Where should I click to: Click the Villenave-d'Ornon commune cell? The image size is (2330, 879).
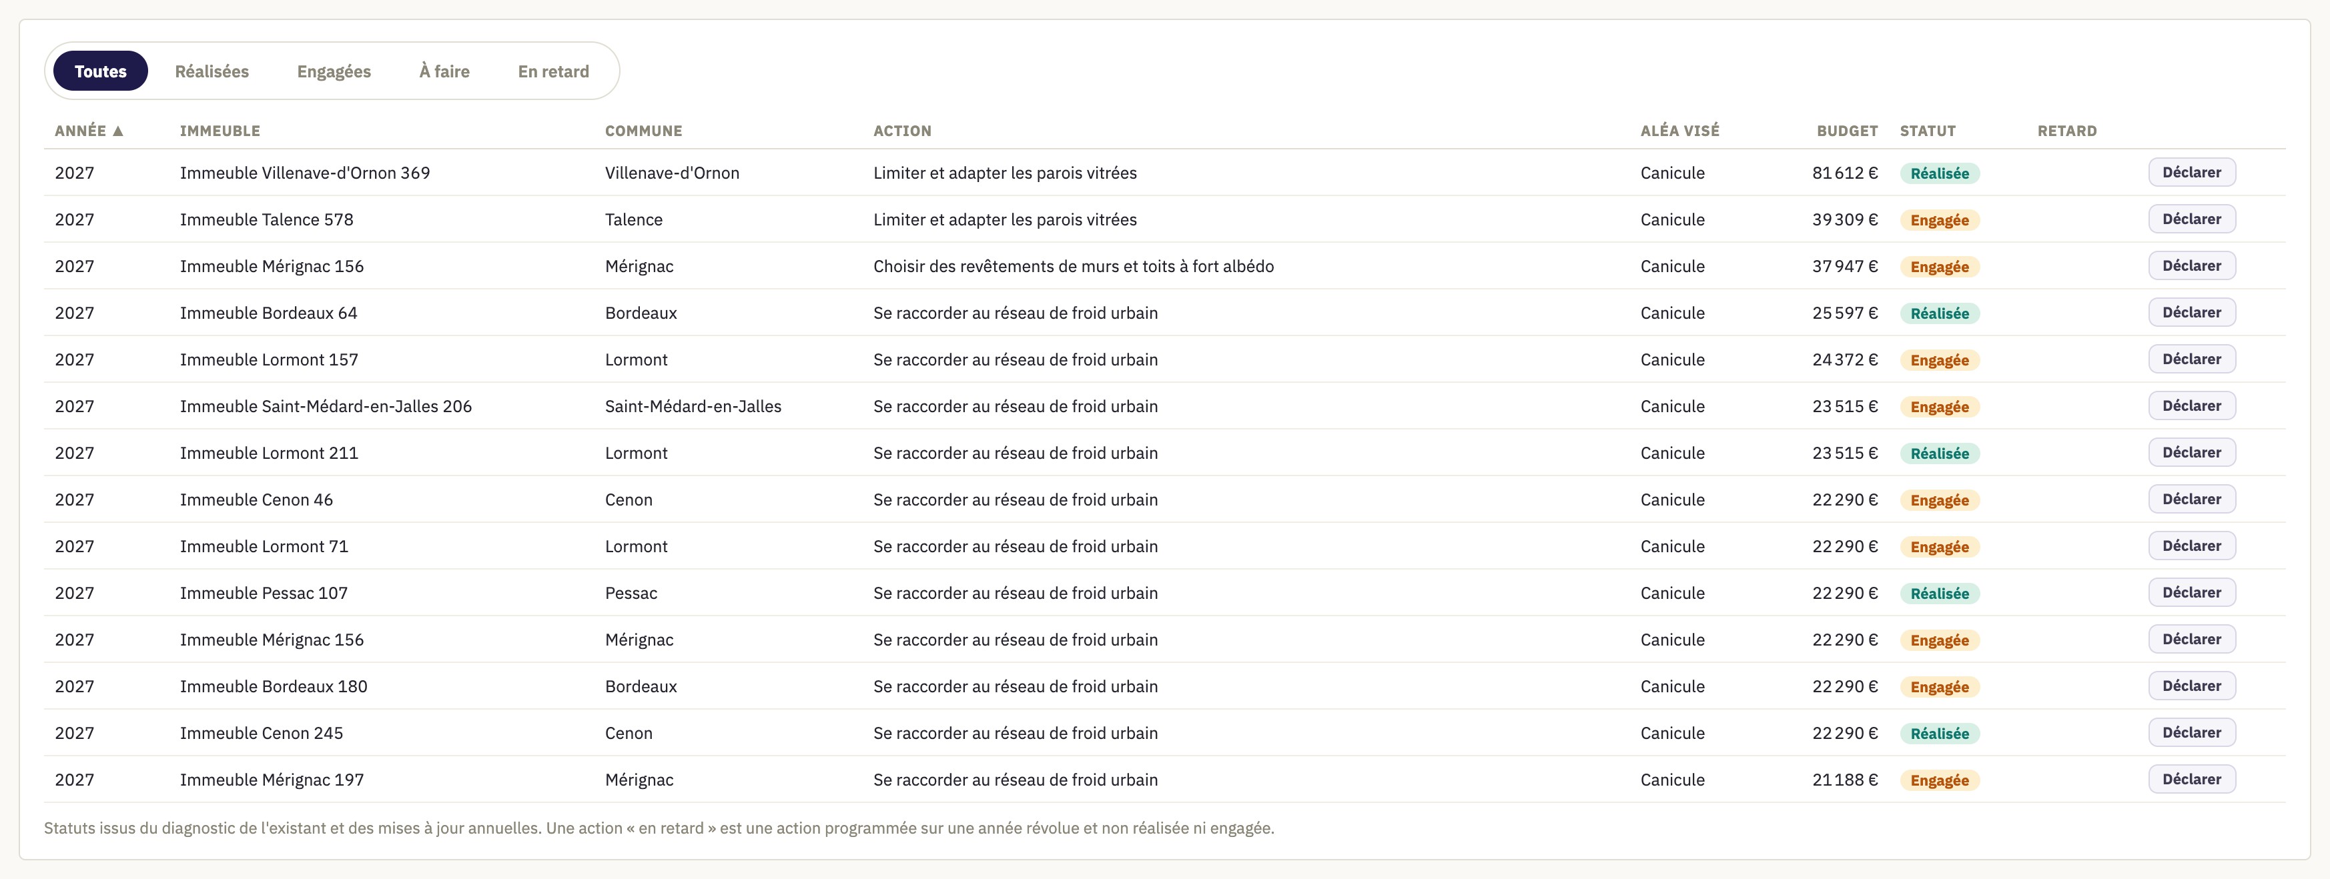pos(672,173)
